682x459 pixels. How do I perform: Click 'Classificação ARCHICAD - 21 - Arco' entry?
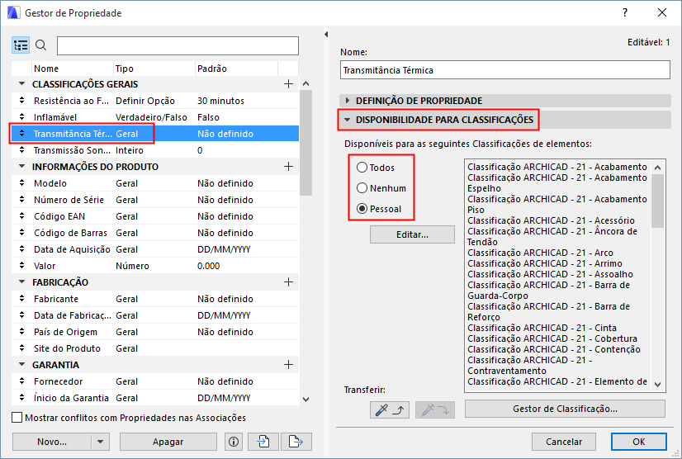540,253
